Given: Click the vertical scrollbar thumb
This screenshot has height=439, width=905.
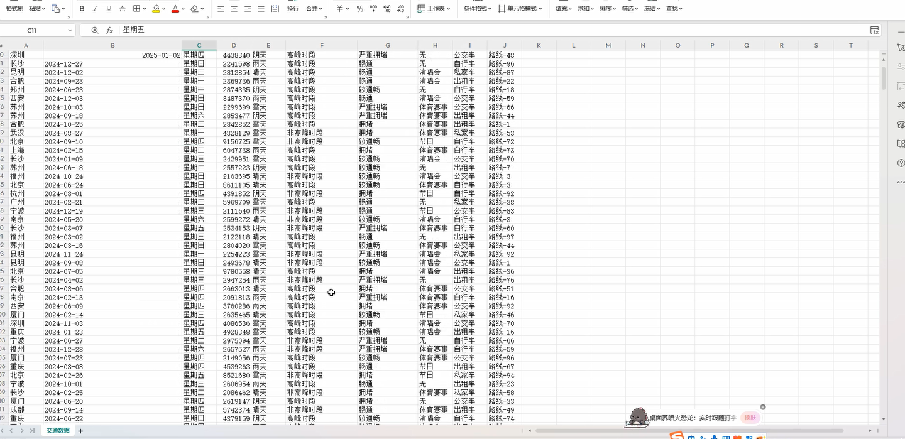Looking at the screenshot, I should 884,77.
